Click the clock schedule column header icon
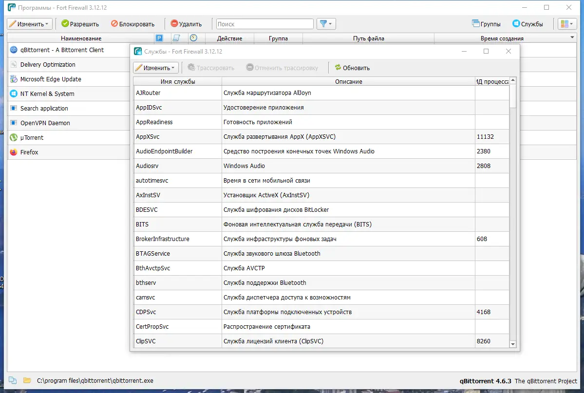The image size is (584, 393). point(193,38)
